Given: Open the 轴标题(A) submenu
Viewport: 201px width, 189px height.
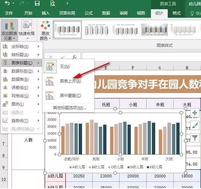Looking at the screenshot, I should coord(22,55).
